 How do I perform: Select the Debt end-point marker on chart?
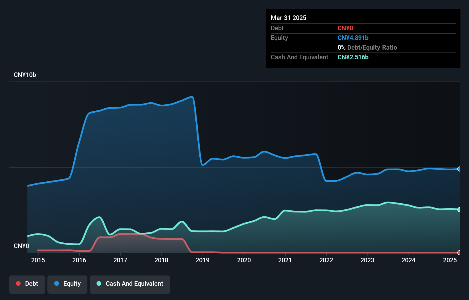459,253
